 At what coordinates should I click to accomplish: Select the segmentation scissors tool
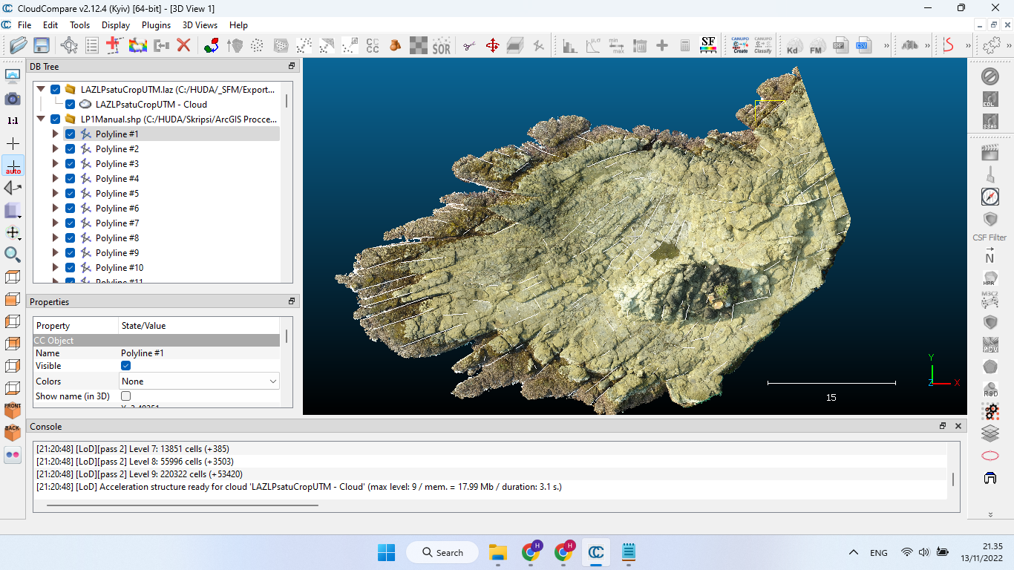[x=469, y=45]
